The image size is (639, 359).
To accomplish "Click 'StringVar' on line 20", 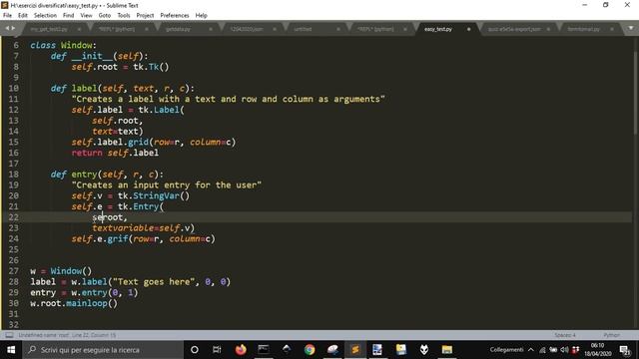I will pyautogui.click(x=156, y=195).
